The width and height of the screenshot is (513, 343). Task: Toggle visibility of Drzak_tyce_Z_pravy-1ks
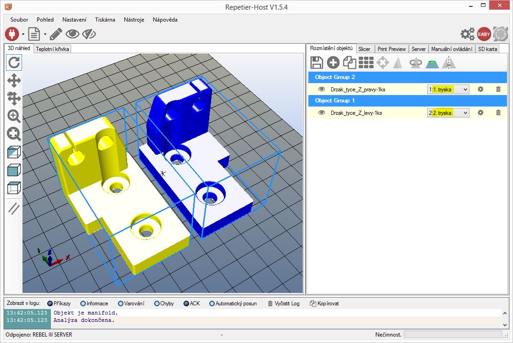322,89
